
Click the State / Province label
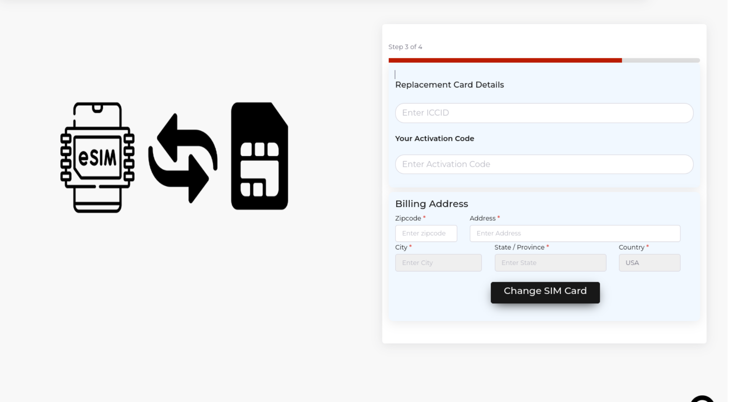point(519,248)
